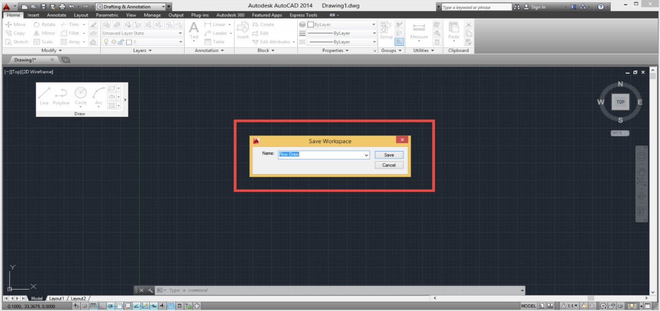Toggle layer 0 on/off light bulb
The width and height of the screenshot is (660, 311).
click(x=106, y=42)
